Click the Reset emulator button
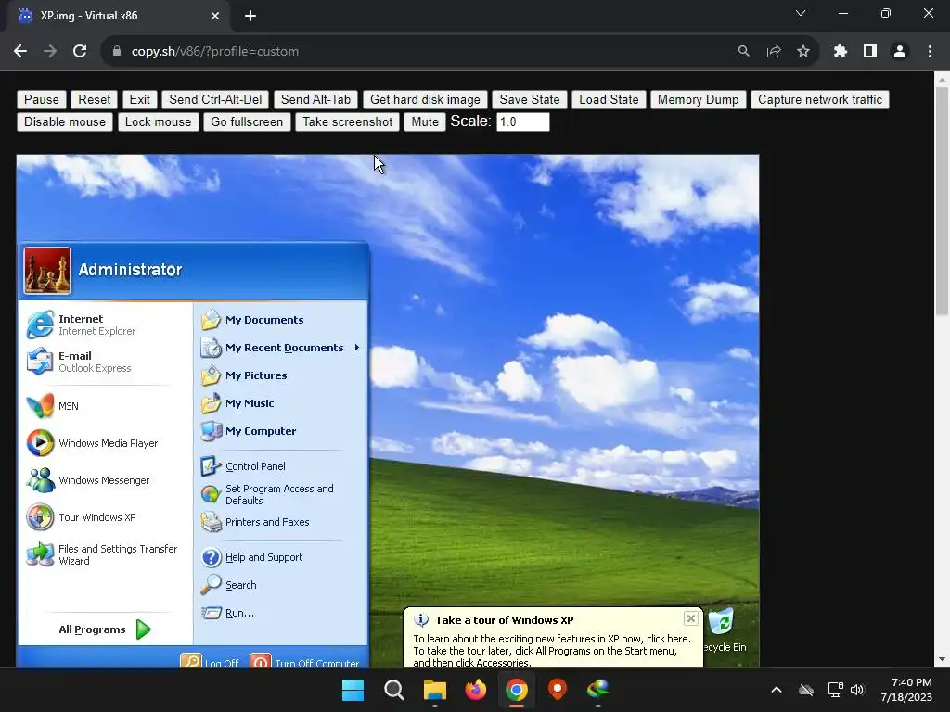This screenshot has width=950, height=712. tap(95, 99)
